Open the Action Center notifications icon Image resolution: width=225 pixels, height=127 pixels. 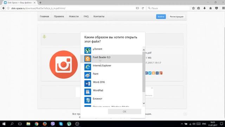(x=221, y=124)
